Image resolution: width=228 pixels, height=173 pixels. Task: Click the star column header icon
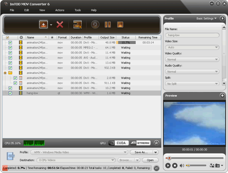pyautogui.click(x=52, y=37)
